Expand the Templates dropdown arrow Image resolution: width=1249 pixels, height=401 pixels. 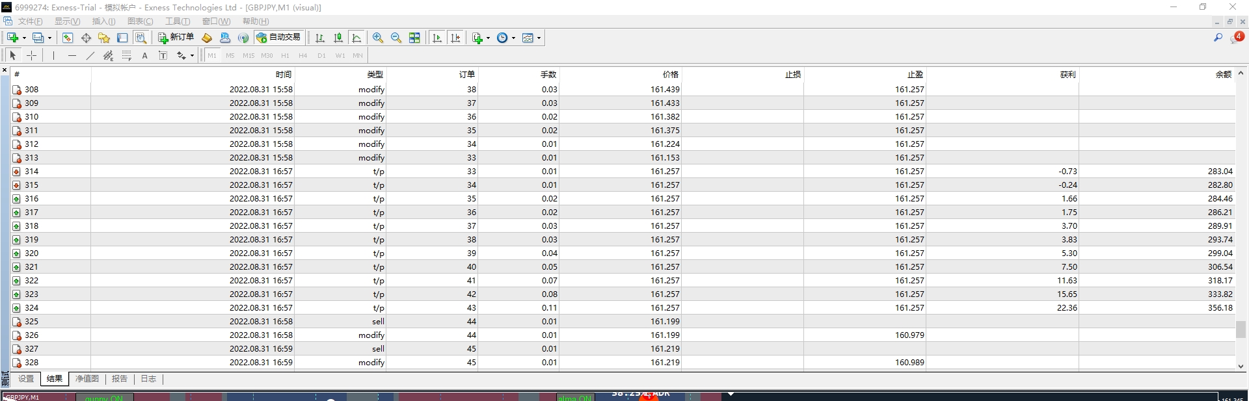539,38
